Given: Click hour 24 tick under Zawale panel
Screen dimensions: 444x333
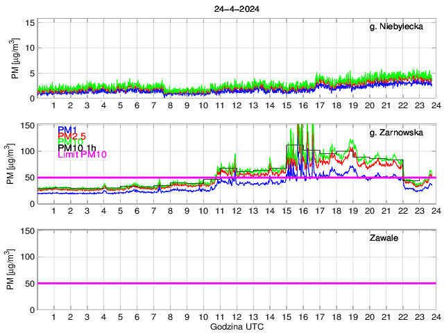Looking at the screenshot, I should tap(436, 316).
